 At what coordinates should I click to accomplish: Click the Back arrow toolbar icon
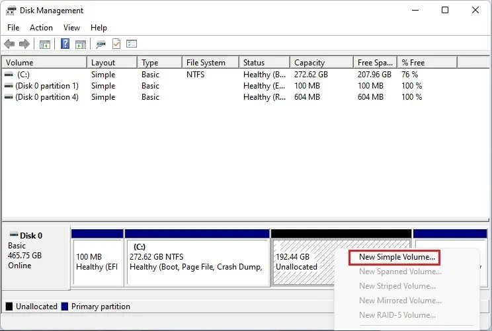(9, 44)
